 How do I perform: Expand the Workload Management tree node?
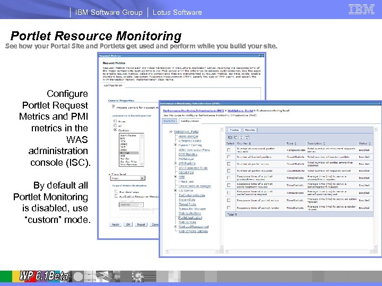(175, 227)
